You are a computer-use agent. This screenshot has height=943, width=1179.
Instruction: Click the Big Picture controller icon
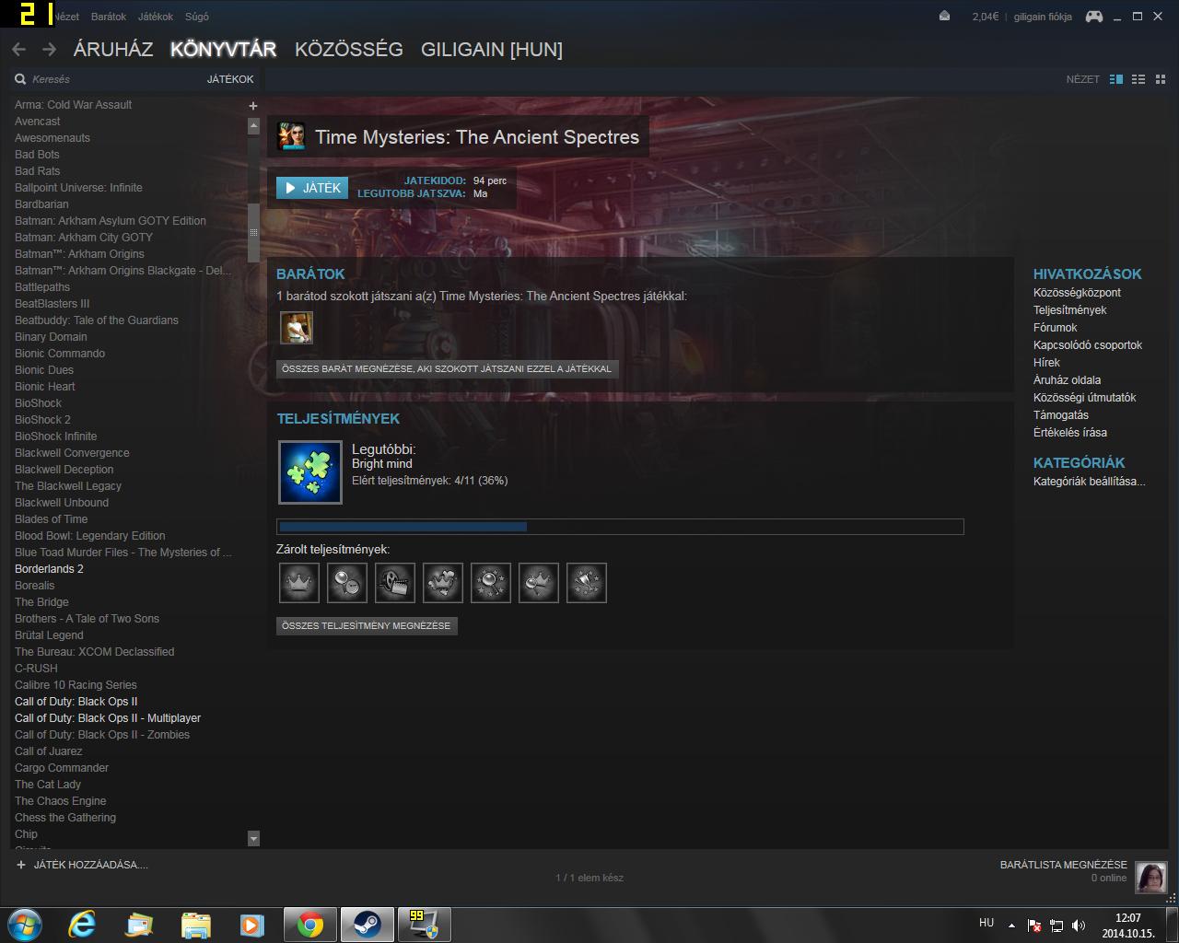coord(1093,16)
